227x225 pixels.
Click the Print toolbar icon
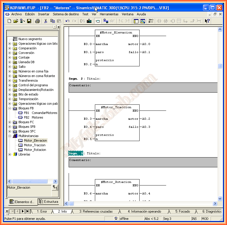coord(37,21)
